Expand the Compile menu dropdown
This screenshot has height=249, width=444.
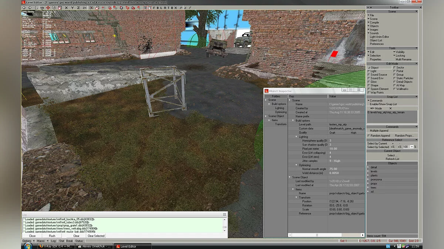(373, 23)
